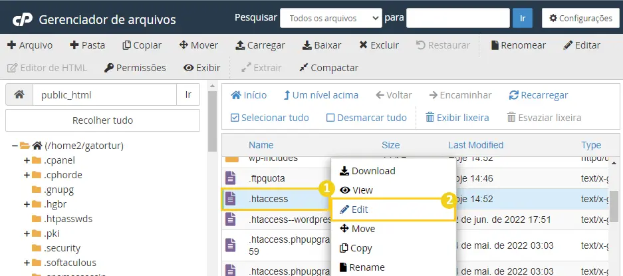
Task: Focus the public_html path input
Action: (104, 94)
